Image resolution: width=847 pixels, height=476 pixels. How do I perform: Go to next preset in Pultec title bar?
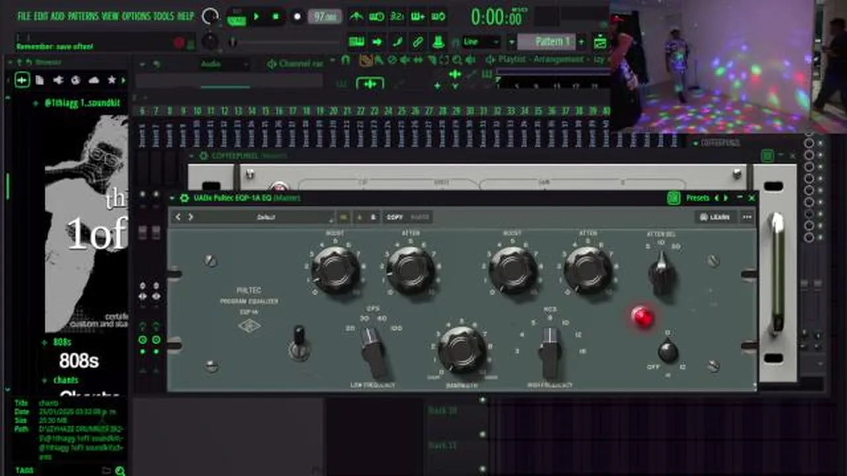(726, 198)
